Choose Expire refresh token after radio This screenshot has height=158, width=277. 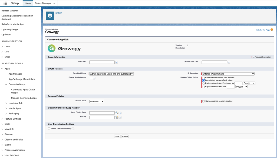point(204,87)
